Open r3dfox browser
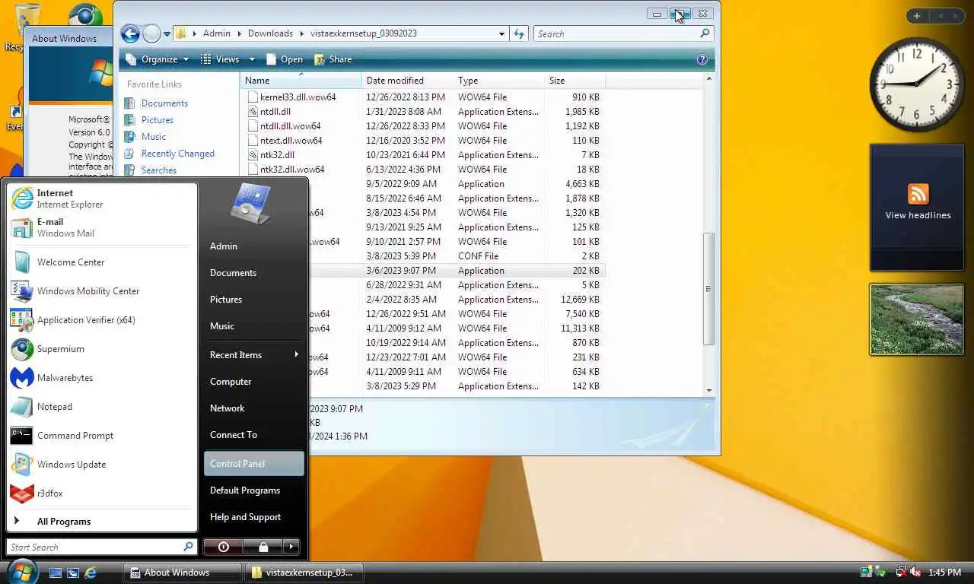Image resolution: width=974 pixels, height=584 pixels. pyautogui.click(x=101, y=494)
